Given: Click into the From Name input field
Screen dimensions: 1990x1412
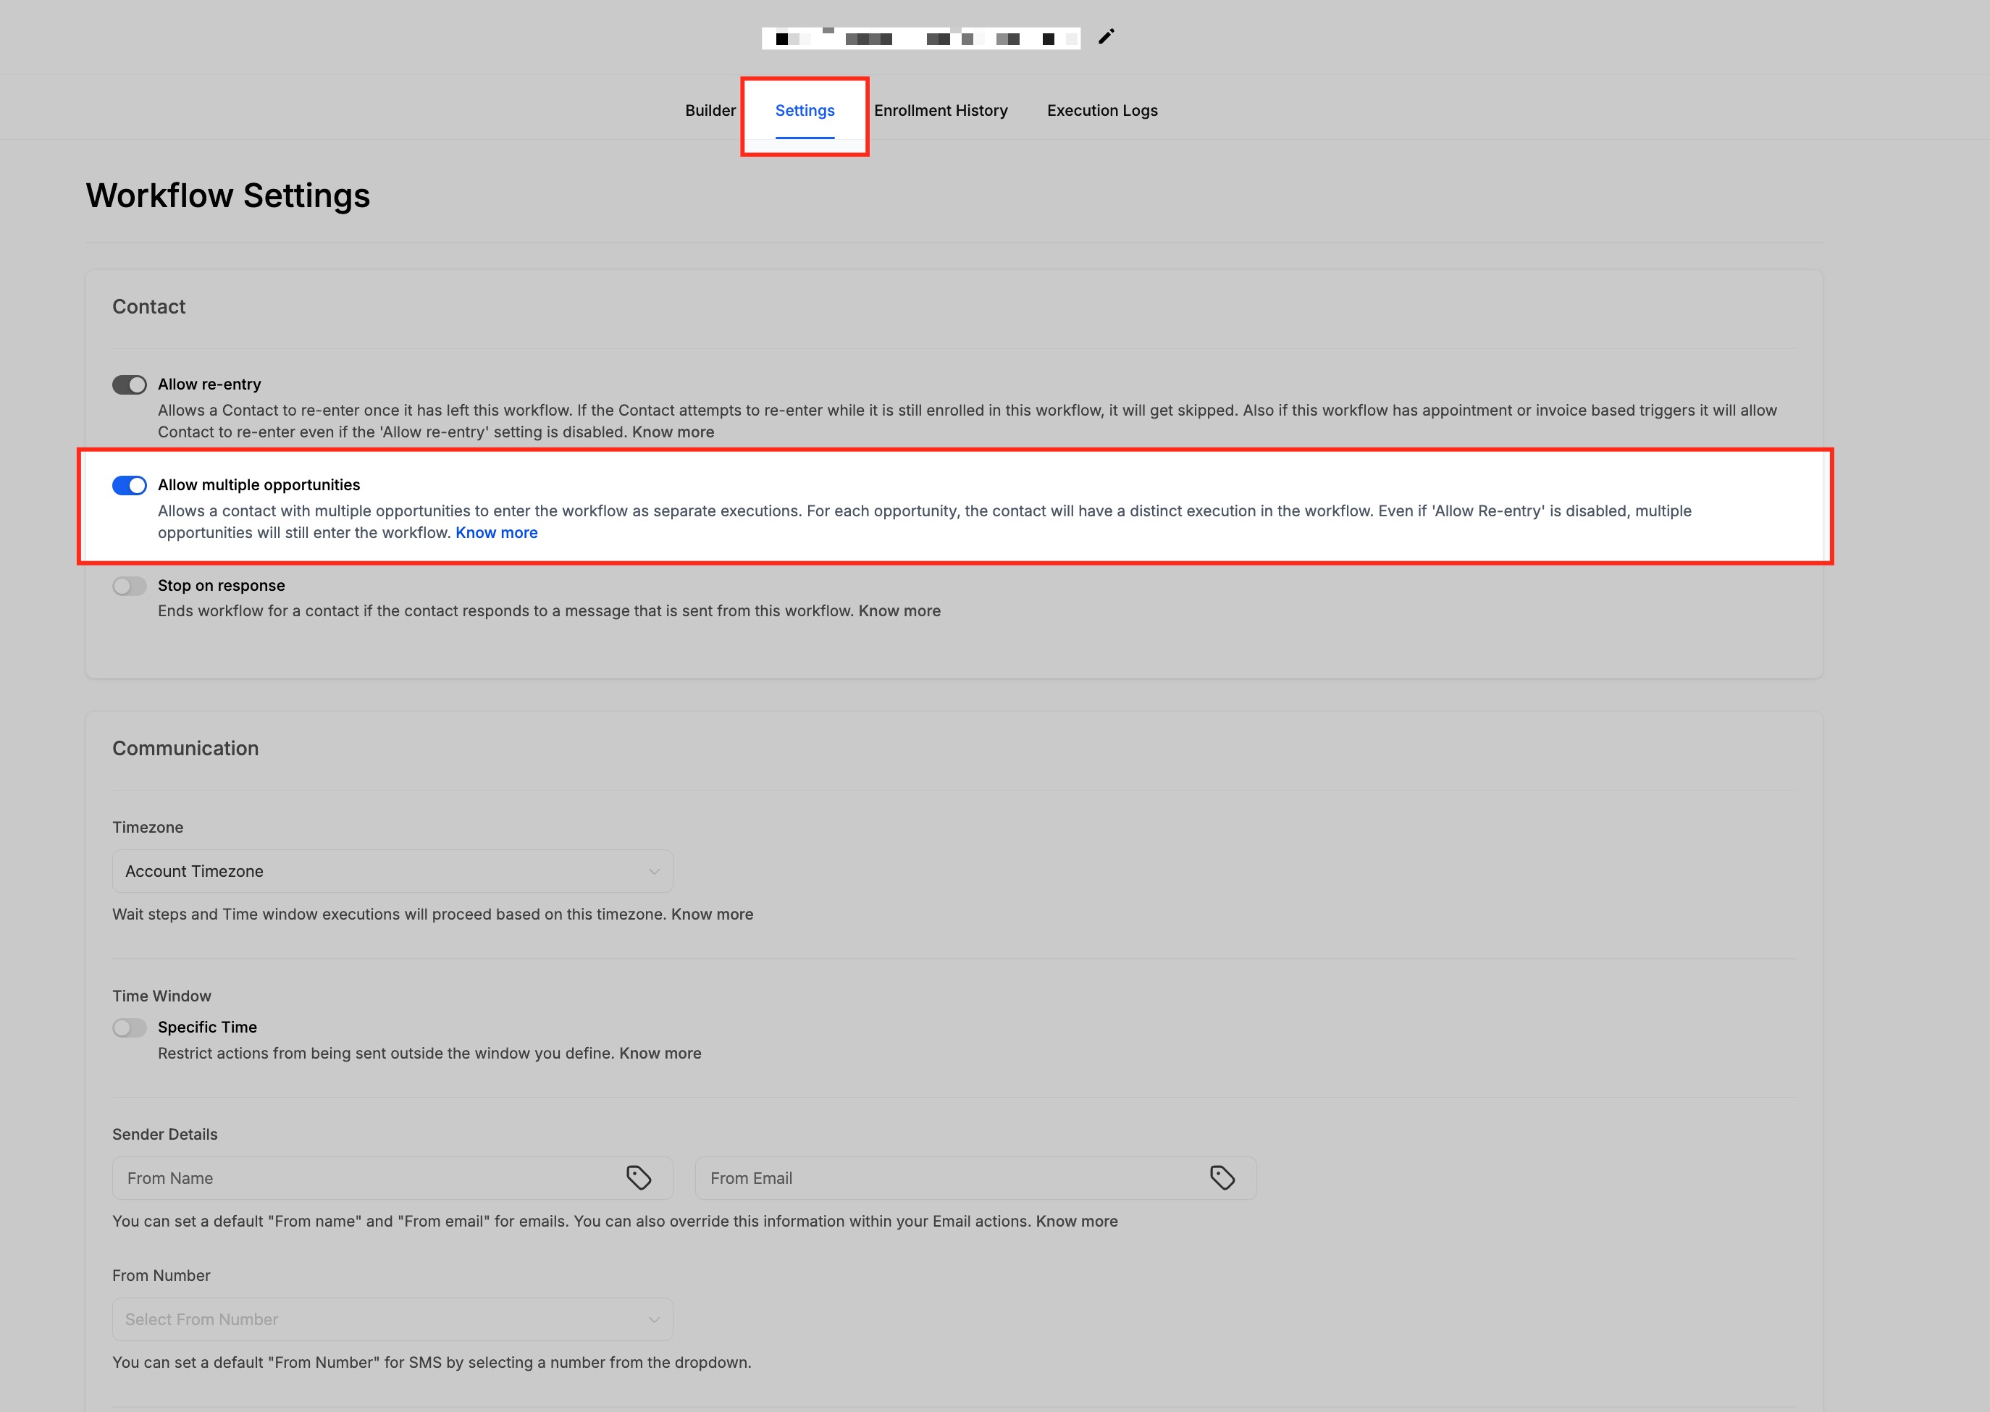Looking at the screenshot, I should pyautogui.click(x=365, y=1178).
